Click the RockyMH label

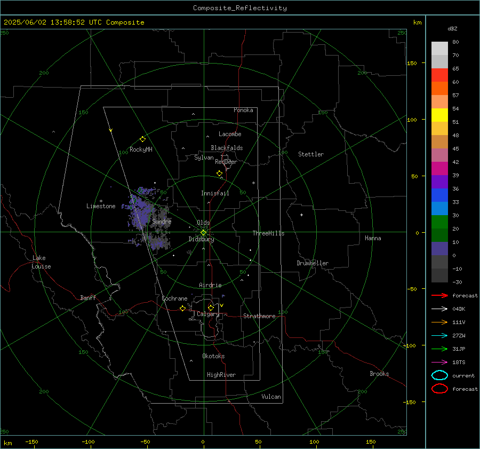point(141,149)
